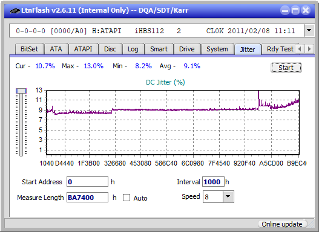319x232 pixels.
Task: Open the drive selection dropdown arrow
Action: [x=309, y=31]
